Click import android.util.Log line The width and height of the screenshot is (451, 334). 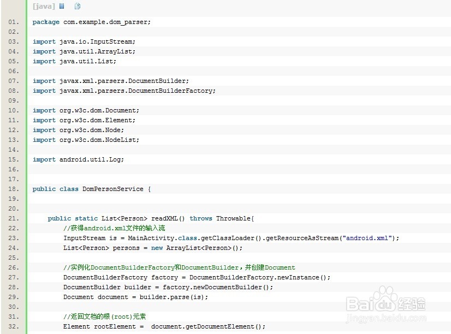tap(78, 159)
